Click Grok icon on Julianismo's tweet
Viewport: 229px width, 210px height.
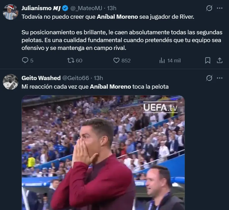pos(209,8)
